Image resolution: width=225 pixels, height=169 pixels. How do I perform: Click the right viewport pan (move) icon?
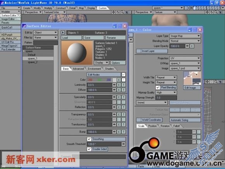coord(207,12)
